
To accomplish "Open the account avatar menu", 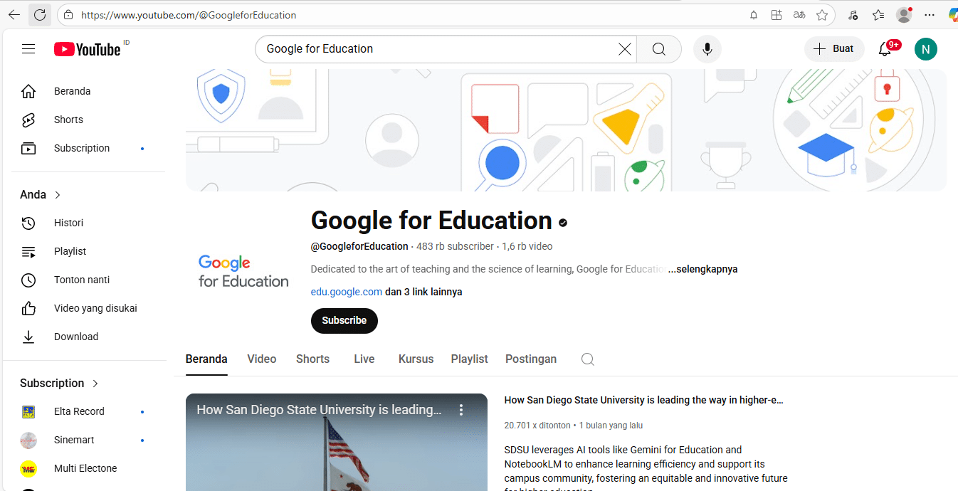I will click(x=925, y=49).
